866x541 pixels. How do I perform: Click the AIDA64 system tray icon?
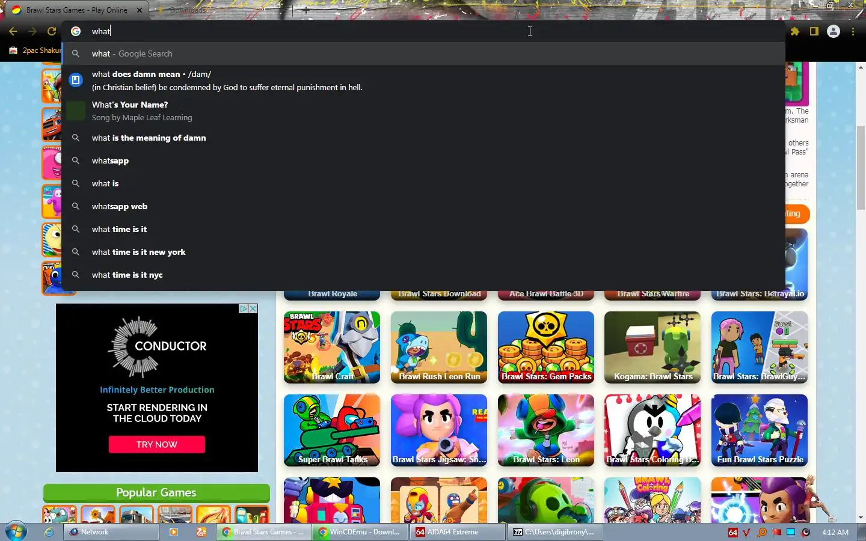coord(732,533)
